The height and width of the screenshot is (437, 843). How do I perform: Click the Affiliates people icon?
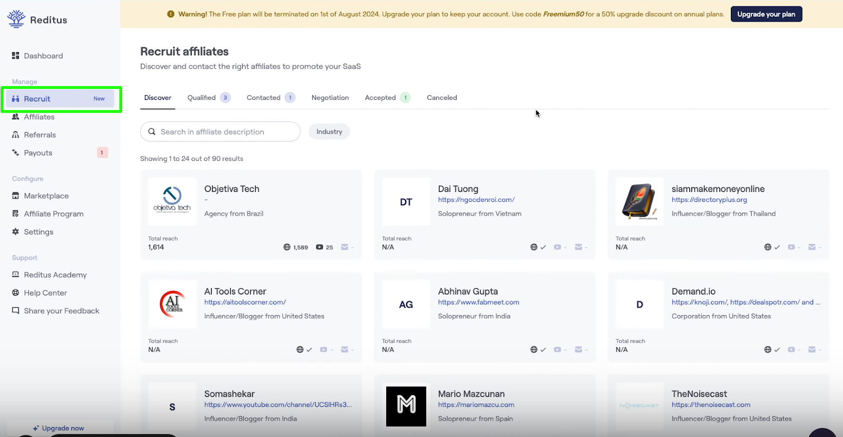[x=15, y=117]
